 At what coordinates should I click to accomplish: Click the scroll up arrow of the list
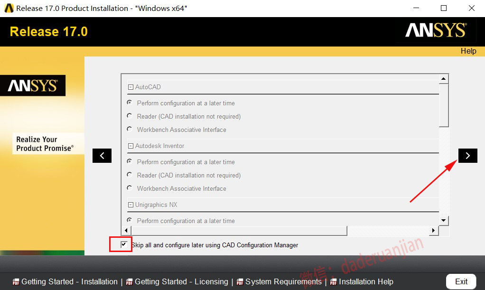click(444, 79)
